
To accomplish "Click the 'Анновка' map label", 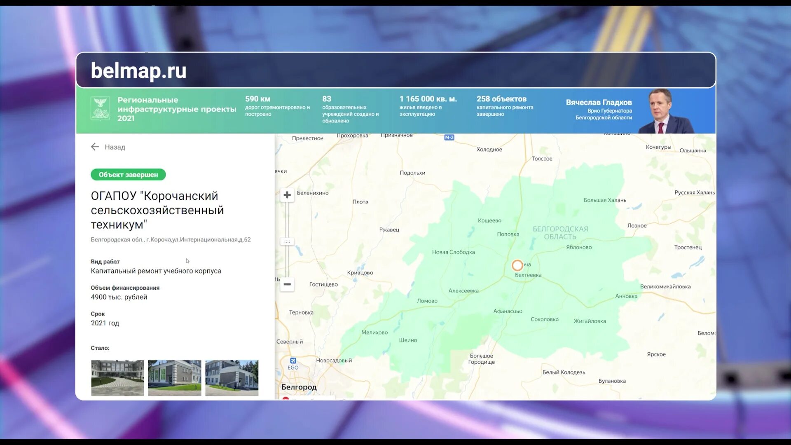I will tap(626, 297).
